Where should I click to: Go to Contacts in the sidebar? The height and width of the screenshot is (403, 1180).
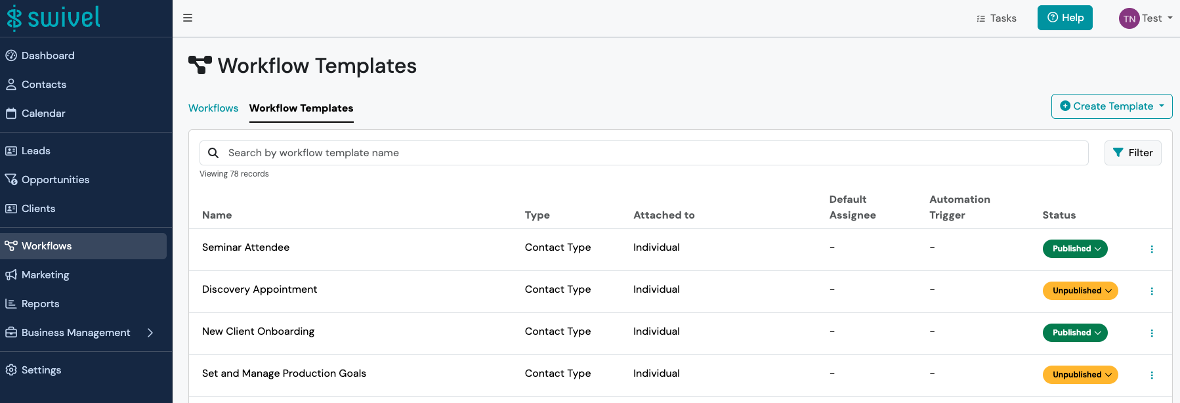[44, 85]
